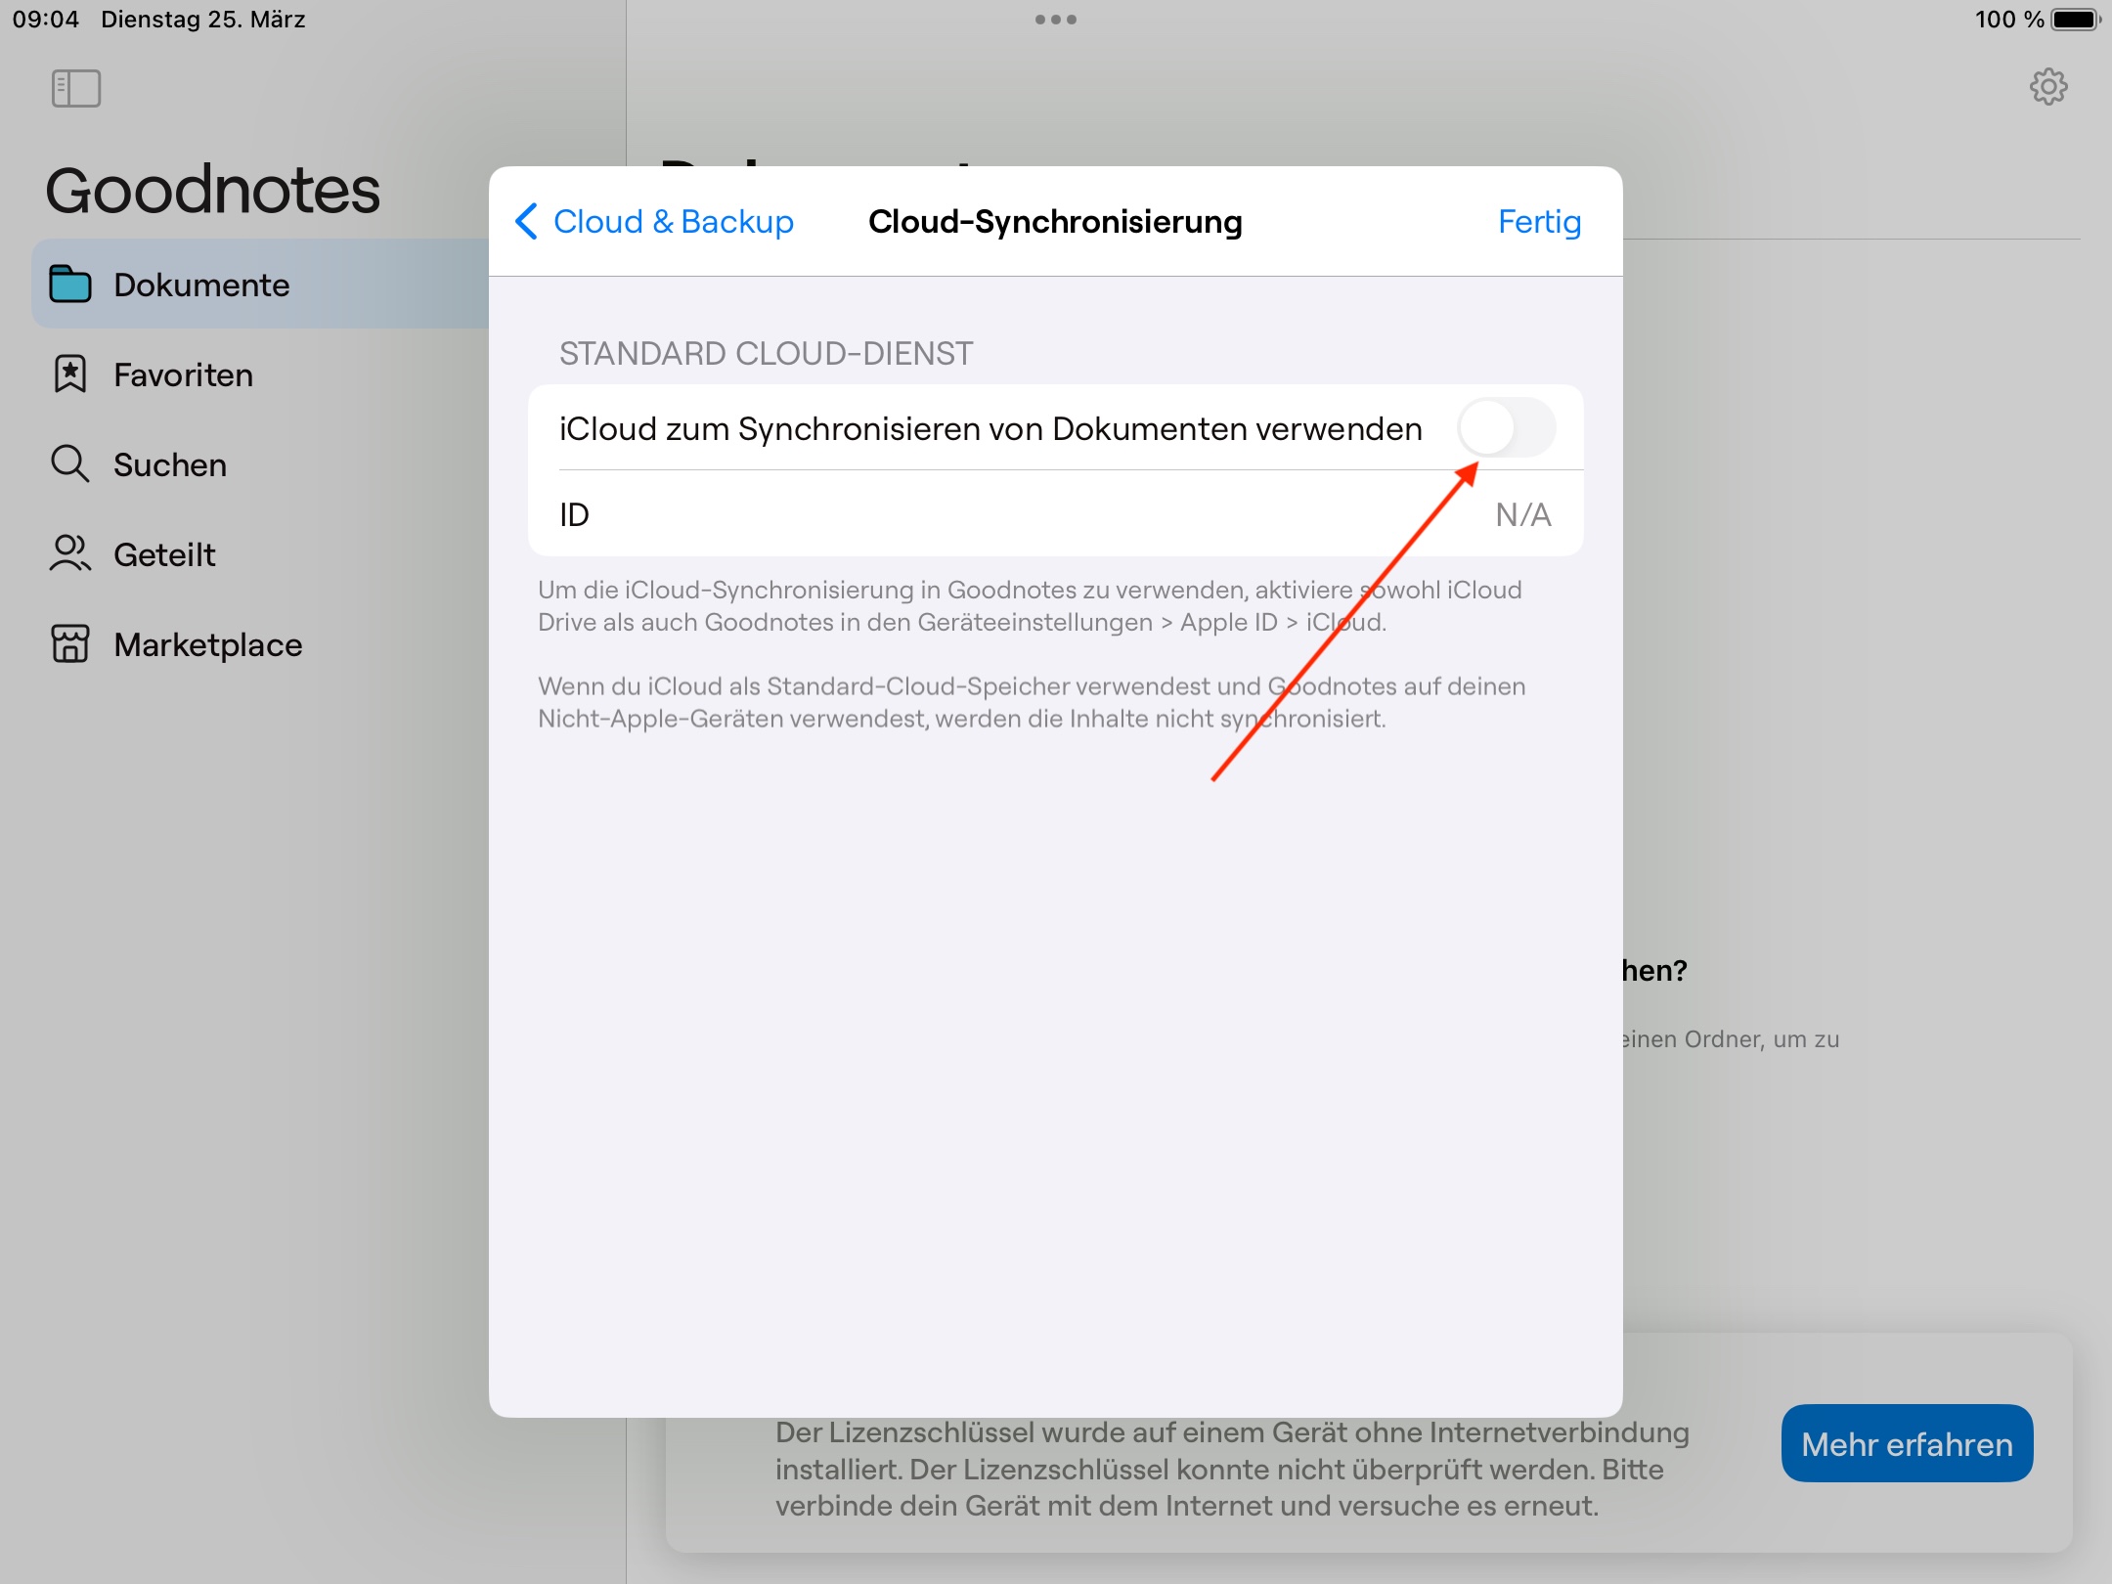Toggle the sidebar panel icon

76,88
